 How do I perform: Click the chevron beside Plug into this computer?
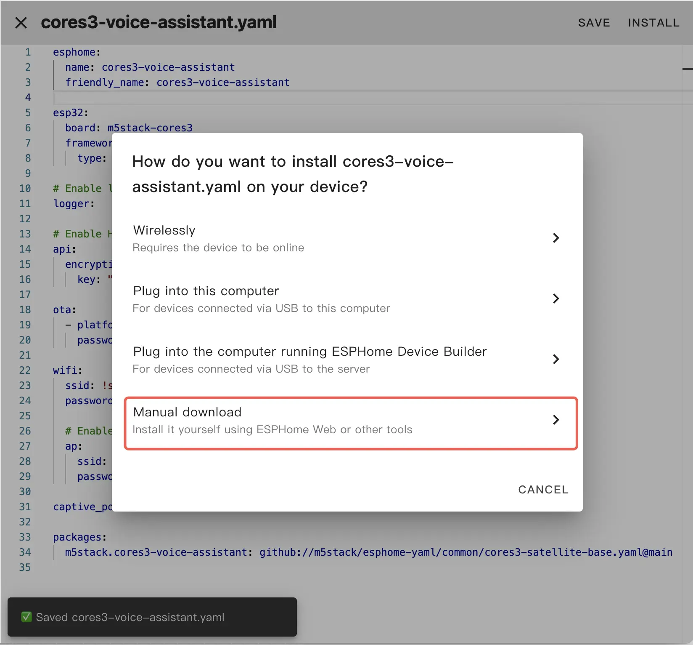[x=555, y=299]
